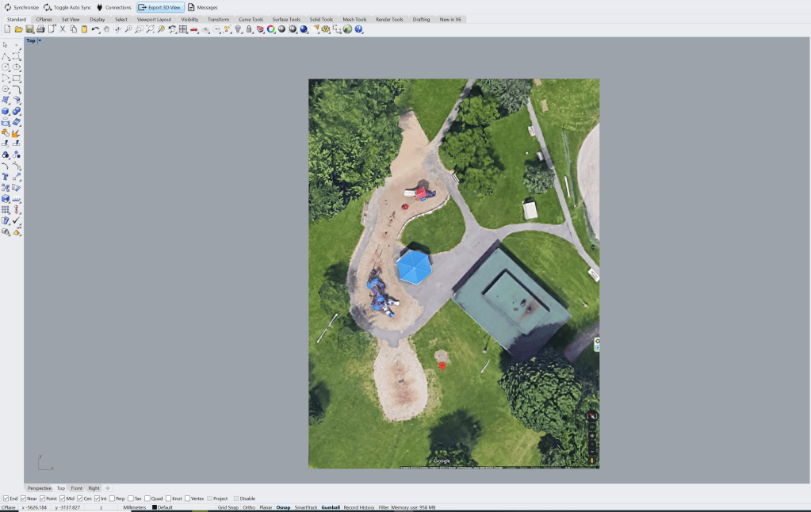This screenshot has height=512, width=811.
Task: Select the Pan hand tool
Action: coord(106,29)
